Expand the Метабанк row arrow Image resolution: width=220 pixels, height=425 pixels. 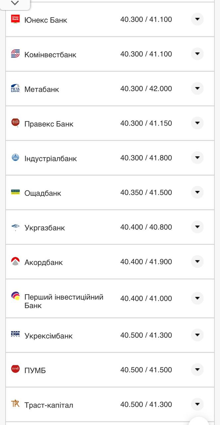[x=197, y=88]
